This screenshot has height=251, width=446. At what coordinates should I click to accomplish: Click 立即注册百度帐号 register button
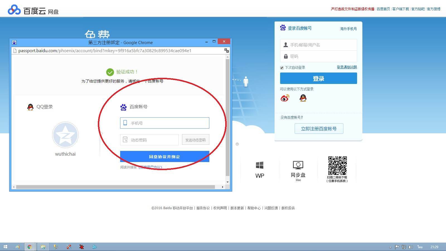[319, 129]
